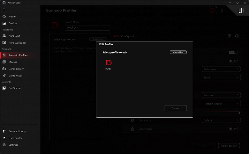
Task: Click the dimmed Save button
Action: click(x=204, y=146)
